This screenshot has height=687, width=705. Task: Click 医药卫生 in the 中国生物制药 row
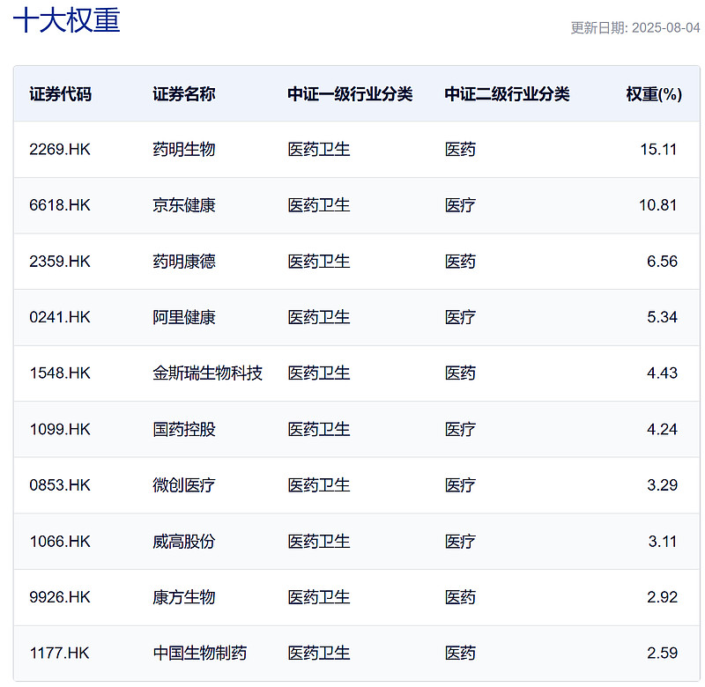[319, 653]
